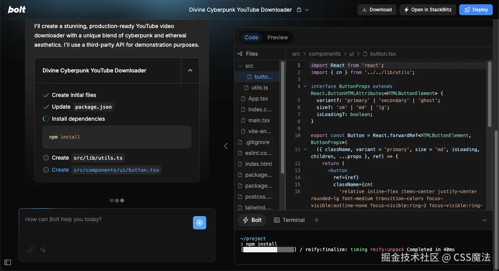Click line number 10 in gutter
Screen dimensions: 499x271
(297, 135)
